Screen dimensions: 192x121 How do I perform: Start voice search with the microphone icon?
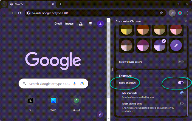[x=74, y=84]
